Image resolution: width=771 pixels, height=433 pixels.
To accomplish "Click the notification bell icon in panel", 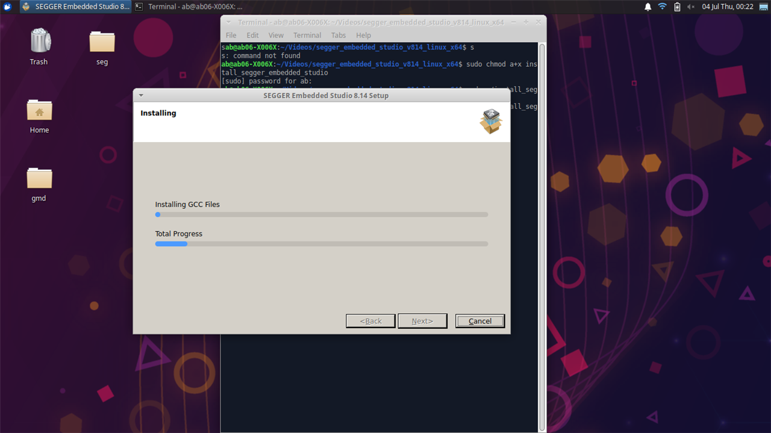I will tap(648, 7).
